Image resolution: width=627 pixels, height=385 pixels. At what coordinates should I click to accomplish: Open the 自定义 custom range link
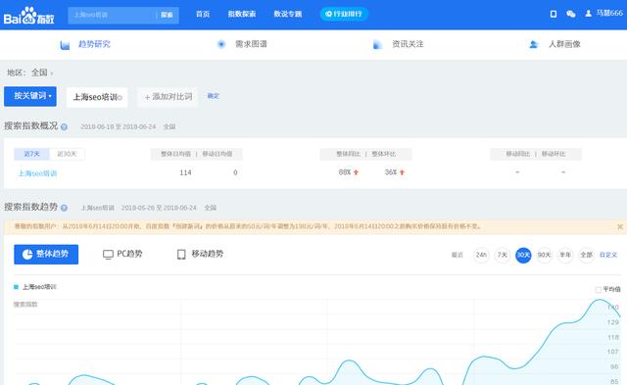pos(608,255)
